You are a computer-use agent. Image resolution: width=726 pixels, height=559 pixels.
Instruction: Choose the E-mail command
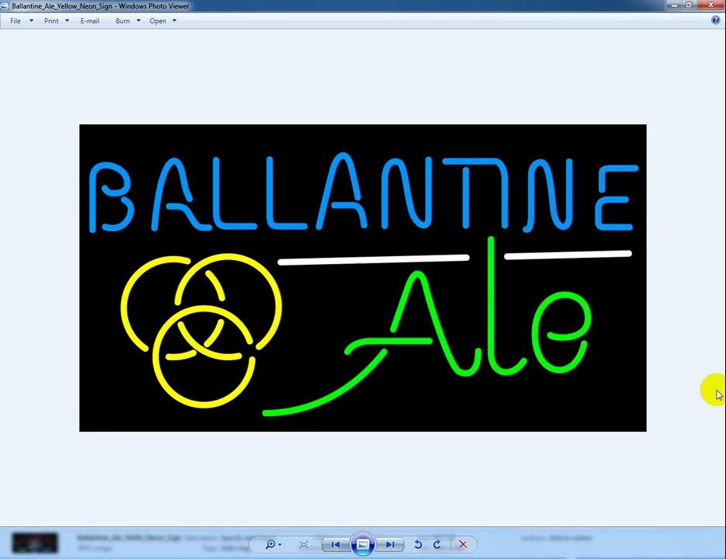(x=90, y=21)
